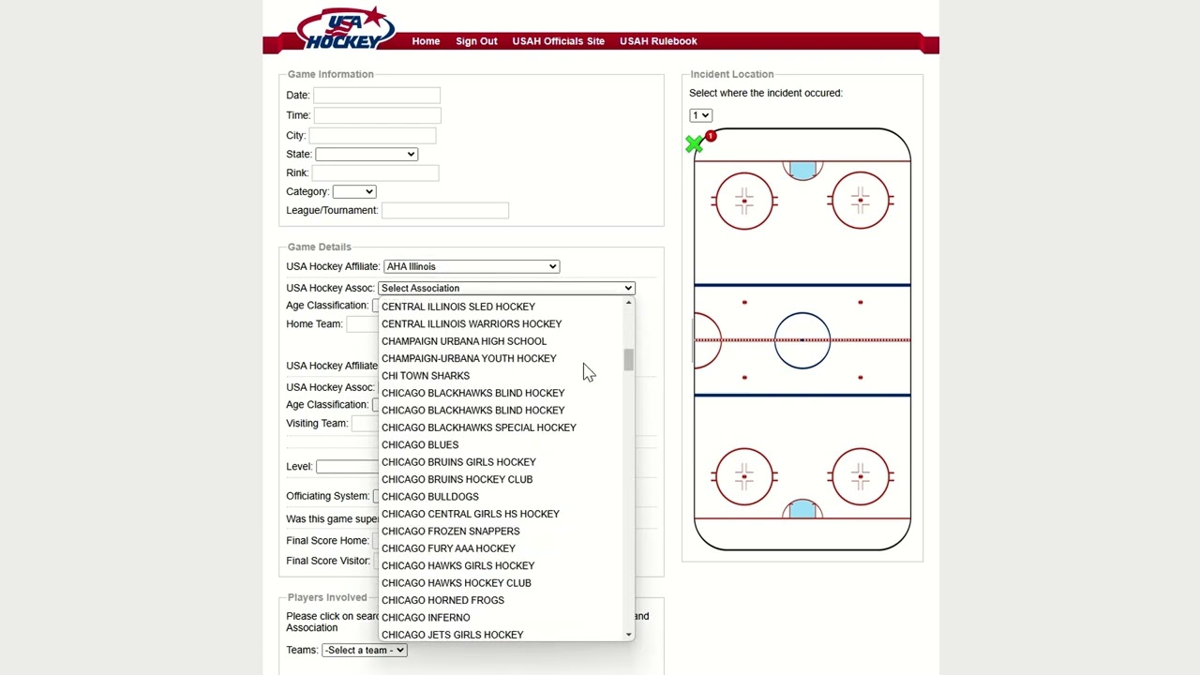
Task: Select CHICAGO BRUINS GIRLS HOCKEY
Action: (501, 462)
